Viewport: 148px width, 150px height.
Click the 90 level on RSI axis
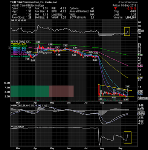coord(139,22)
